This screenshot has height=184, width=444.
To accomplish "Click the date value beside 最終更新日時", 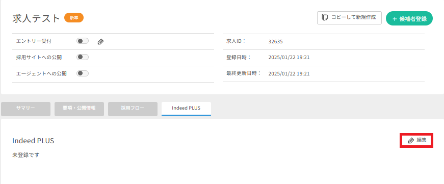I will (289, 73).
